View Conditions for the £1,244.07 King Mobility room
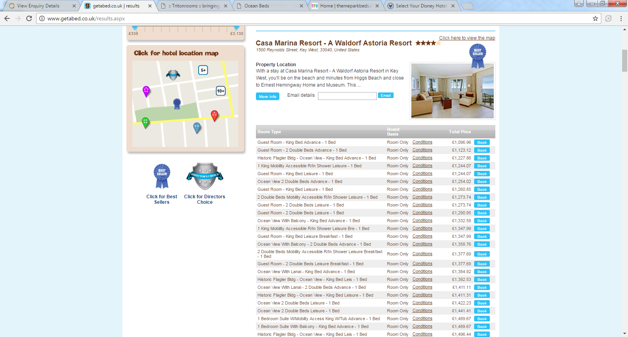Viewport: 628px width, 337px height. [422, 166]
